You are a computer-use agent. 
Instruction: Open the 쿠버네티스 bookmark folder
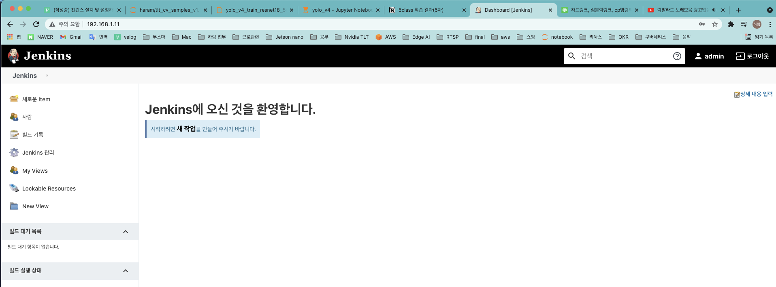pos(650,37)
